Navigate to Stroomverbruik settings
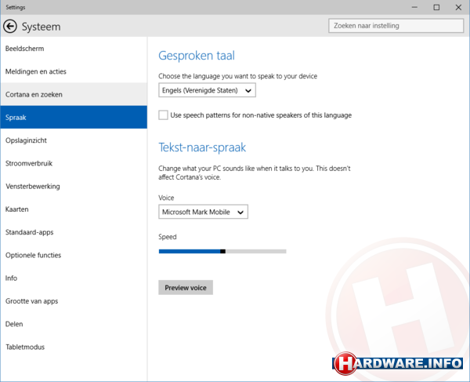Viewport: 470px width, 382px height. [x=28, y=163]
